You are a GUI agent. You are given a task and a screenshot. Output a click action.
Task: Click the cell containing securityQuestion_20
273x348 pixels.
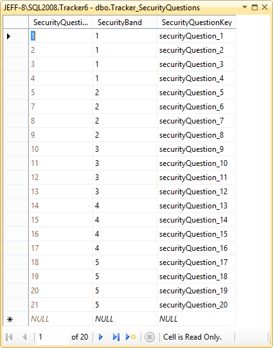pyautogui.click(x=197, y=305)
